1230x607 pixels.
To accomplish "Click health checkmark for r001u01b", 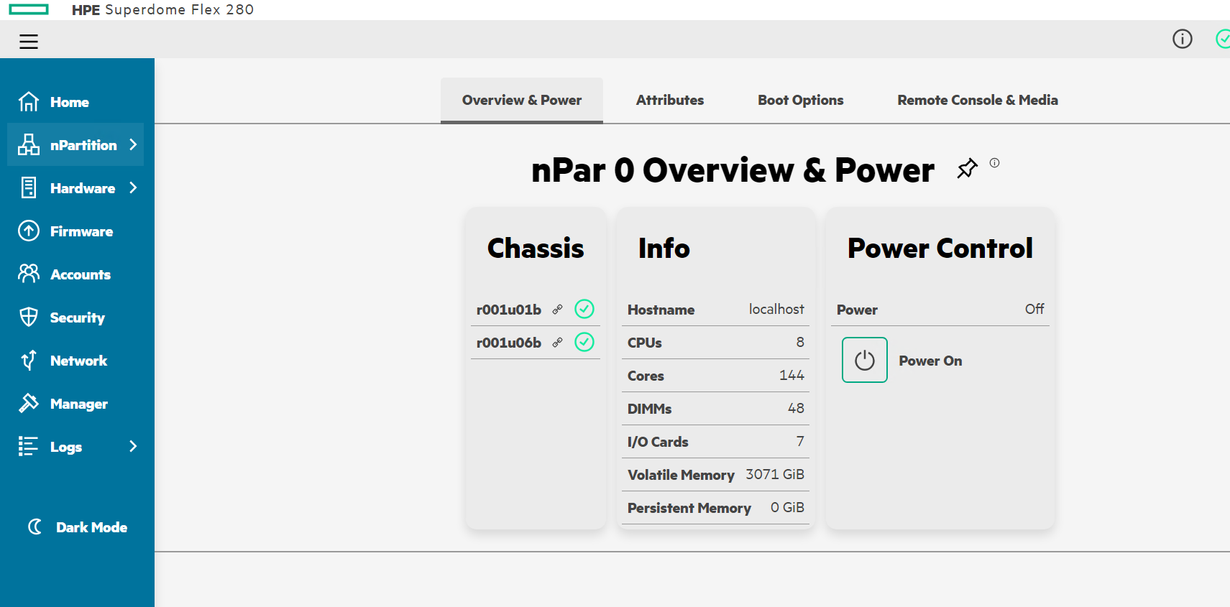I will click(x=584, y=309).
